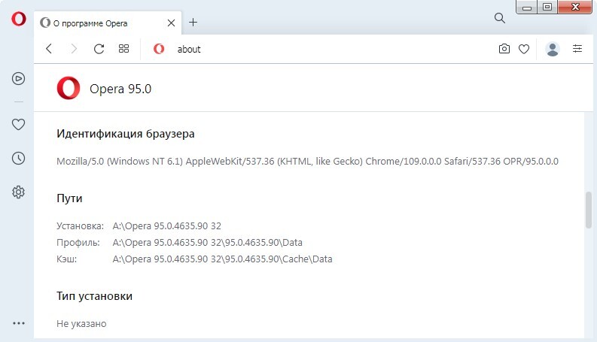Minimize the Opera window
597x342 pixels.
point(526,8)
